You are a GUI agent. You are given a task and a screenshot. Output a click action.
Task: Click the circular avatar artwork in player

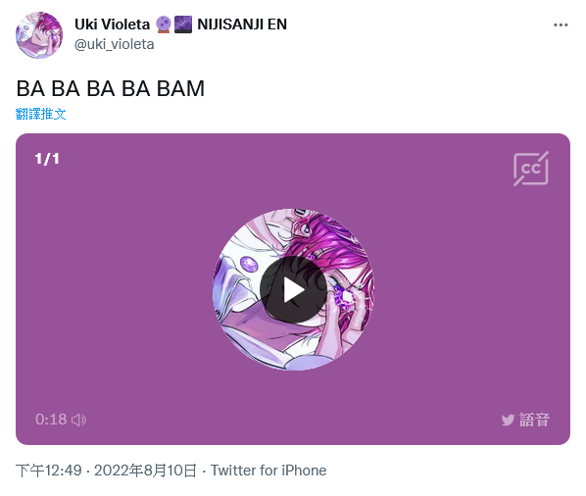click(x=293, y=290)
